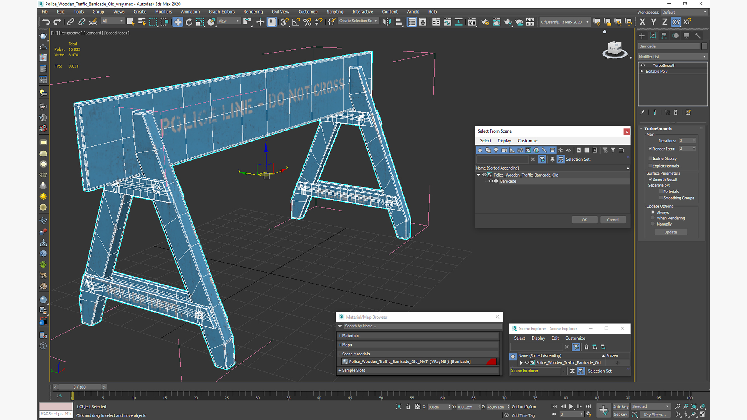The image size is (747, 420).
Task: Click Configure Modifier Sets icon
Action: click(x=688, y=112)
